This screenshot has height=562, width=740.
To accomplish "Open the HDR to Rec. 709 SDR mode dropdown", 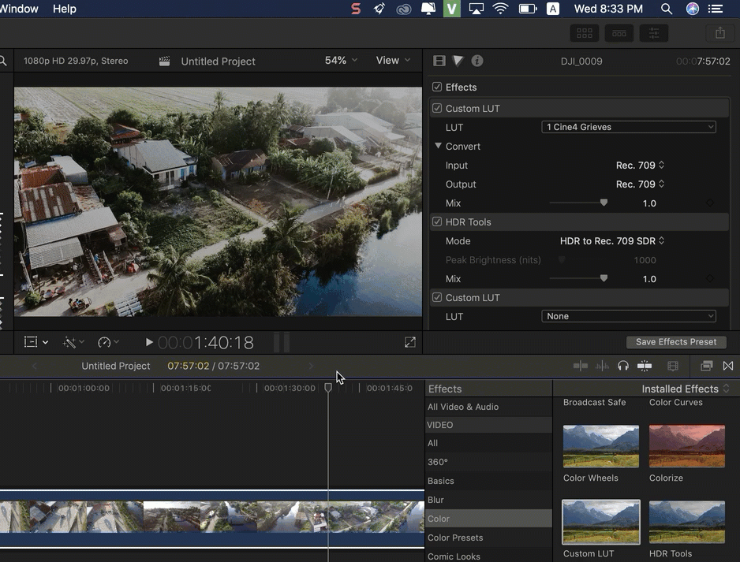I will [x=611, y=240].
